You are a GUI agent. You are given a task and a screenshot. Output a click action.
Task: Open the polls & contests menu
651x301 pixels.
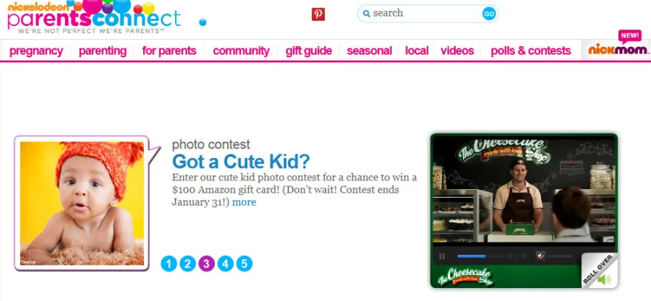[x=531, y=51]
